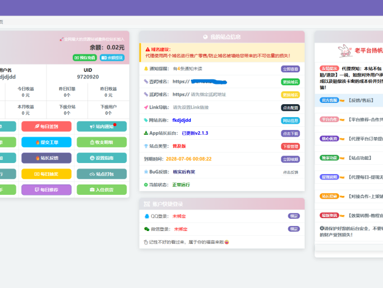This screenshot has height=288, width=383.
Task: Click the 预存充值 green button
Action: click(84, 58)
